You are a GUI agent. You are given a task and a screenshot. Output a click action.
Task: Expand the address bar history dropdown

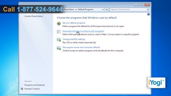[103, 10]
